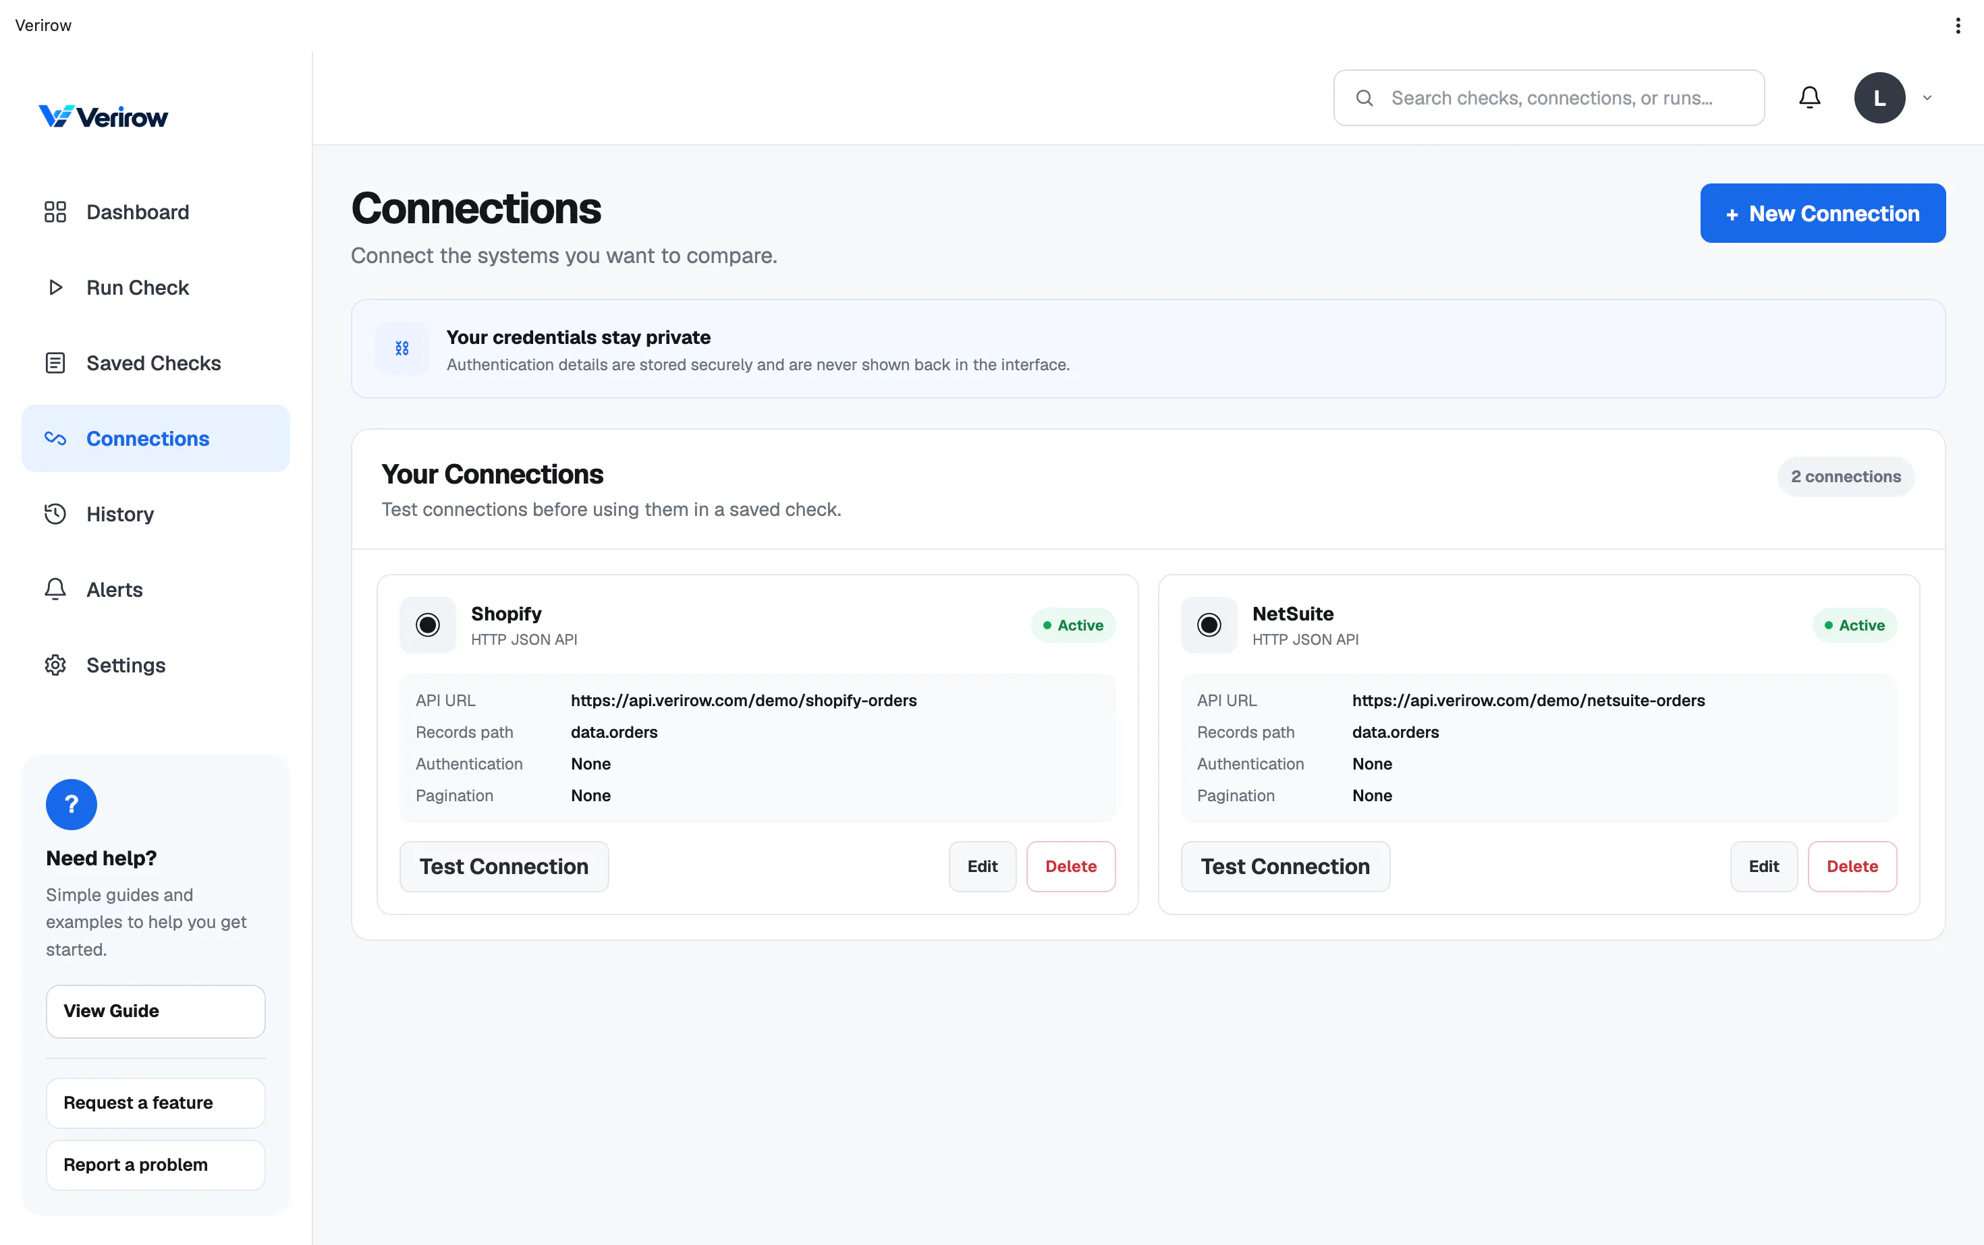The width and height of the screenshot is (1984, 1245).
Task: Test Connection for NetSuite
Action: tap(1286, 866)
